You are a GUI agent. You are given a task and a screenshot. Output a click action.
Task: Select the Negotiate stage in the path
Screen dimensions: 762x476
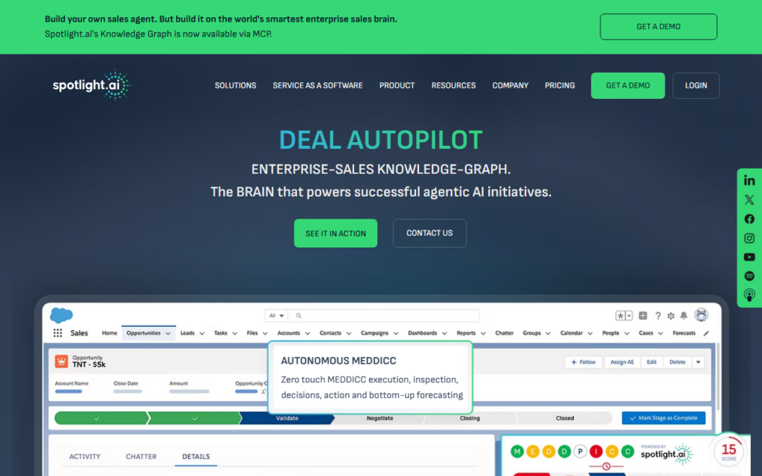point(380,418)
